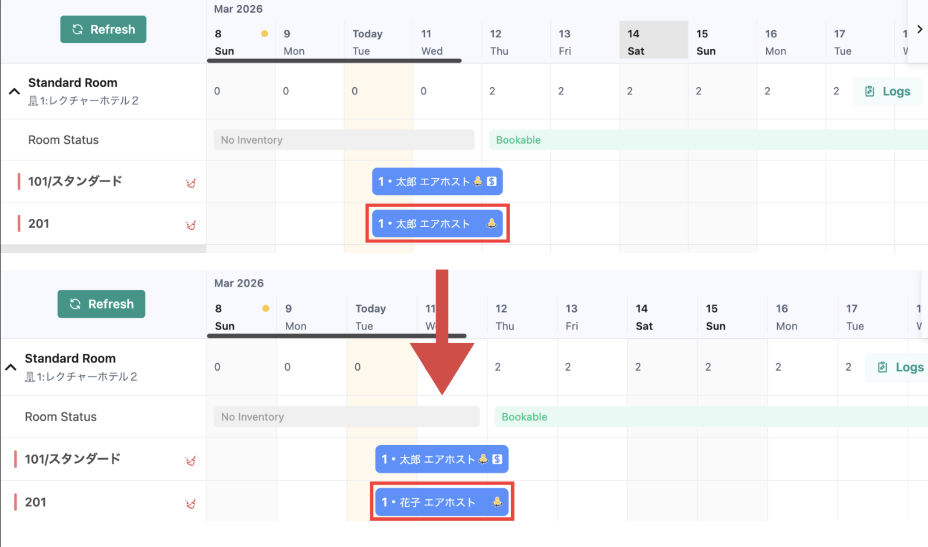Screen dimensions: 928x547
Task: Open Logs for Standard Room
Action: (887, 91)
